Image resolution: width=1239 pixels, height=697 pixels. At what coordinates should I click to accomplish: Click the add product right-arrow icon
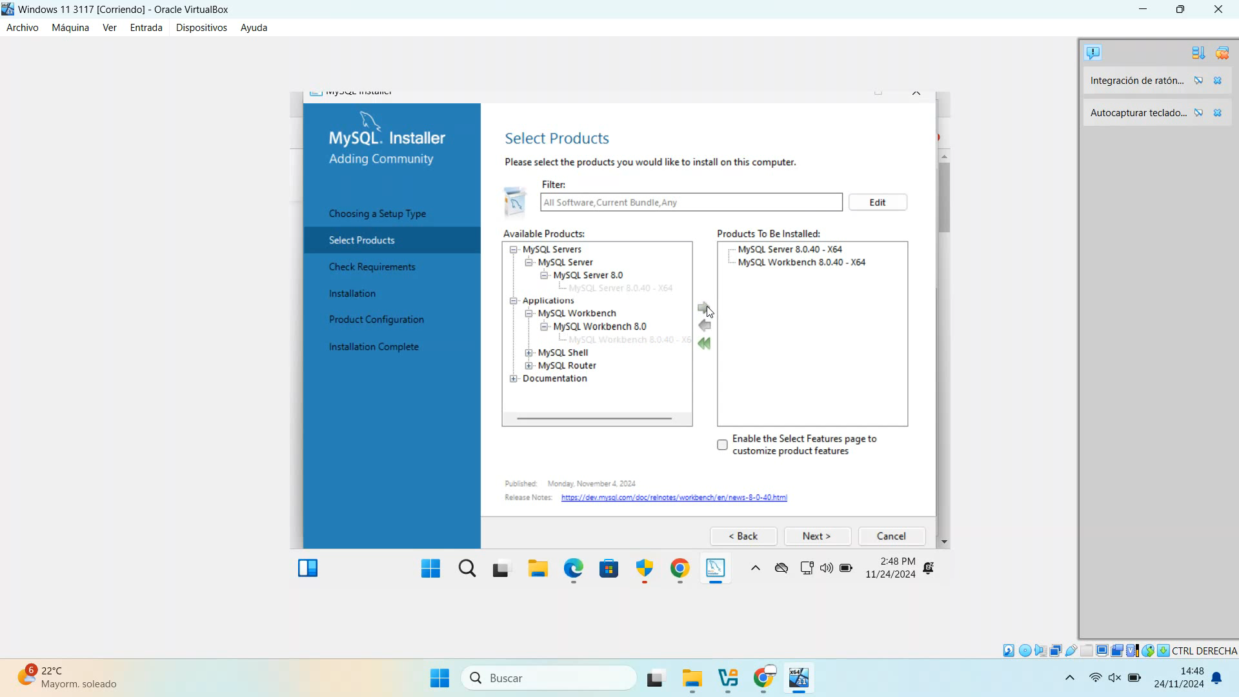tap(704, 308)
